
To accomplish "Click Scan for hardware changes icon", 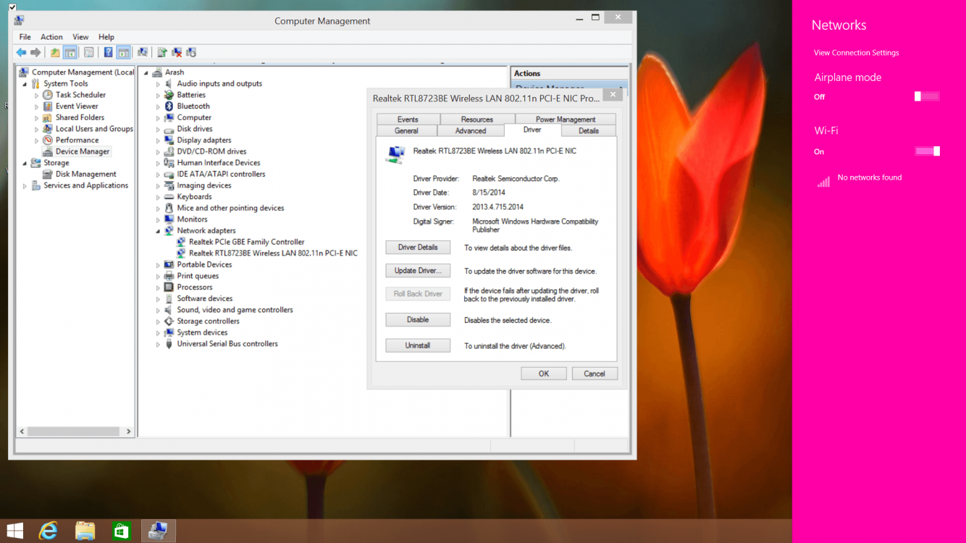I will pyautogui.click(x=143, y=52).
